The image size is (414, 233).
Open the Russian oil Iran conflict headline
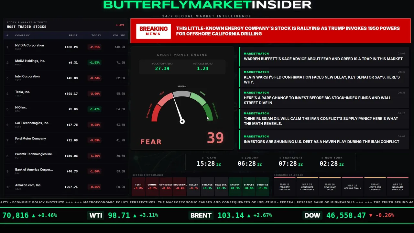[324, 118]
